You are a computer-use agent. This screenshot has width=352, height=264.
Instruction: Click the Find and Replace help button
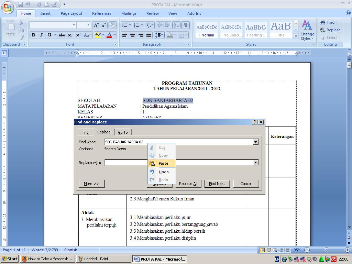(255, 122)
